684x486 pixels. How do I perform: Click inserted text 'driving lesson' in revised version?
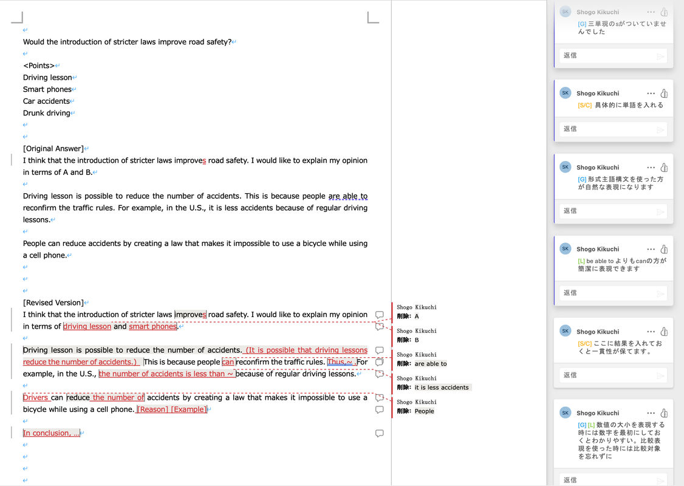87,326
